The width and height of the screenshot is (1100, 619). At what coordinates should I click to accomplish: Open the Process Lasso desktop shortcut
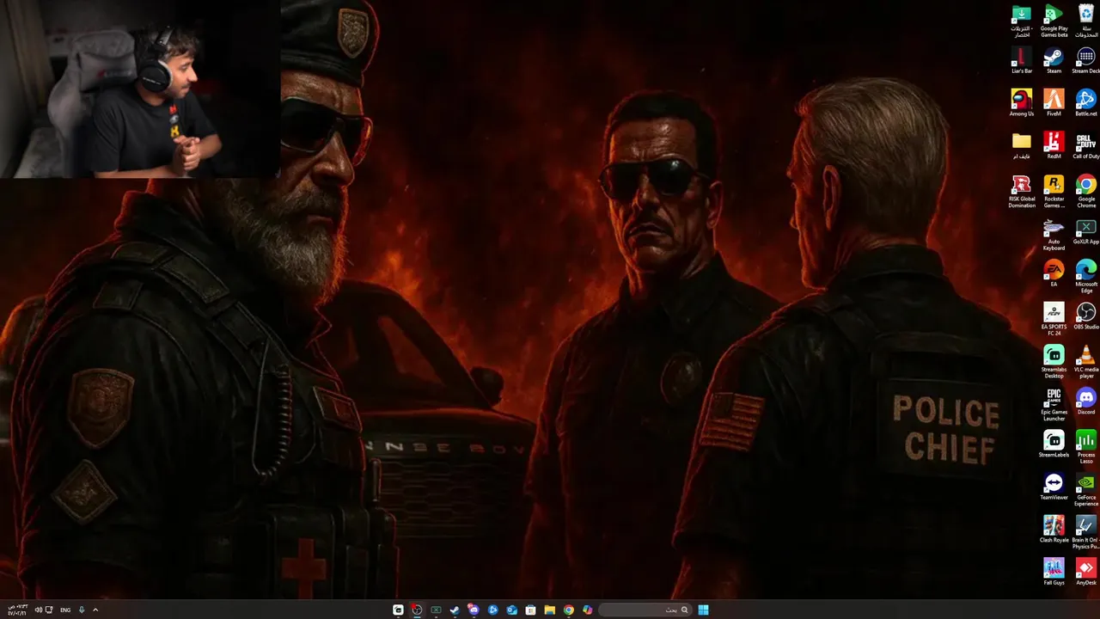tap(1086, 447)
